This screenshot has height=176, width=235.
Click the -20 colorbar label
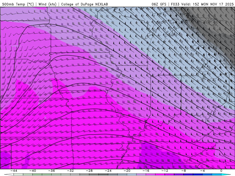(x=127, y=171)
